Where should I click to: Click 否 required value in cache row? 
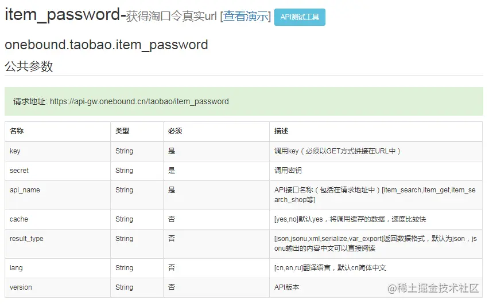[172, 219]
